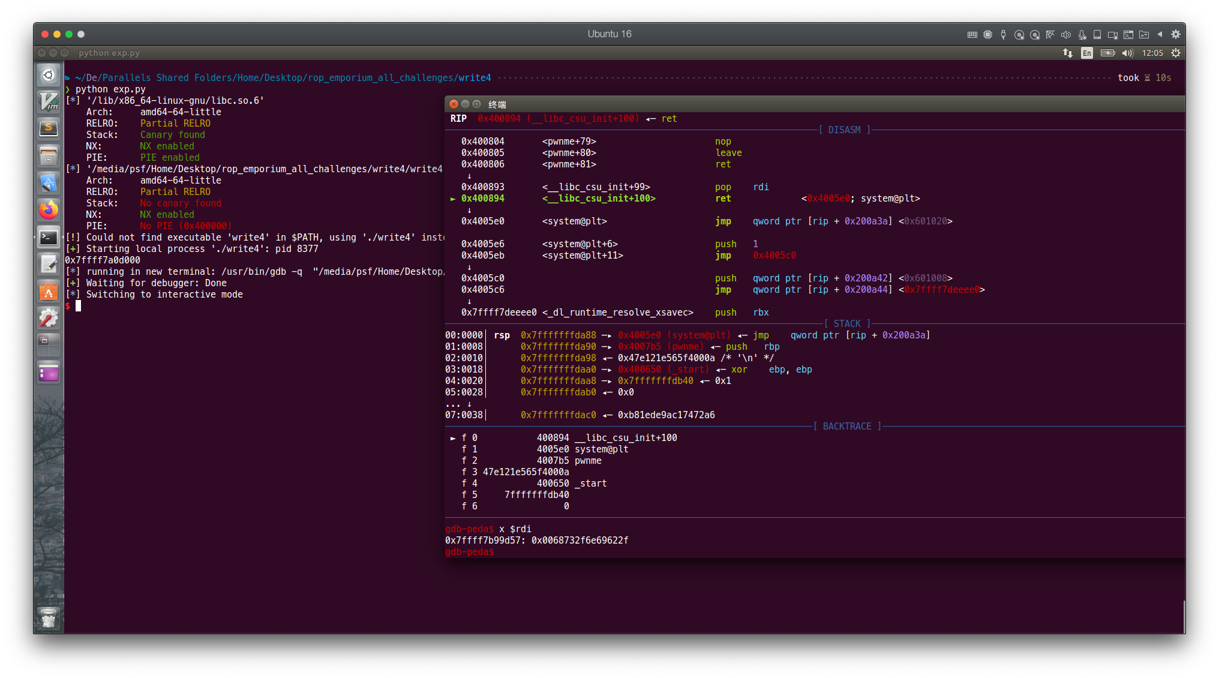The image size is (1219, 678).
Task: Click 0x4007b5 (pwnme) stack value
Action: tap(661, 347)
